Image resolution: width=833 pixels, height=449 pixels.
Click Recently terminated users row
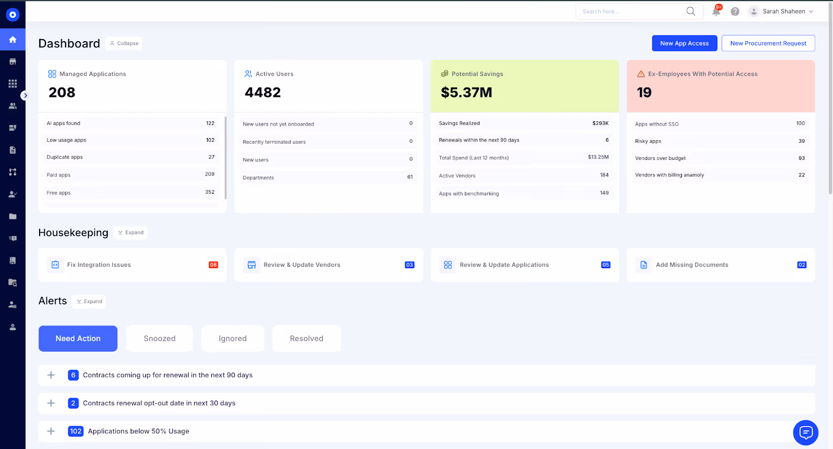(329, 142)
